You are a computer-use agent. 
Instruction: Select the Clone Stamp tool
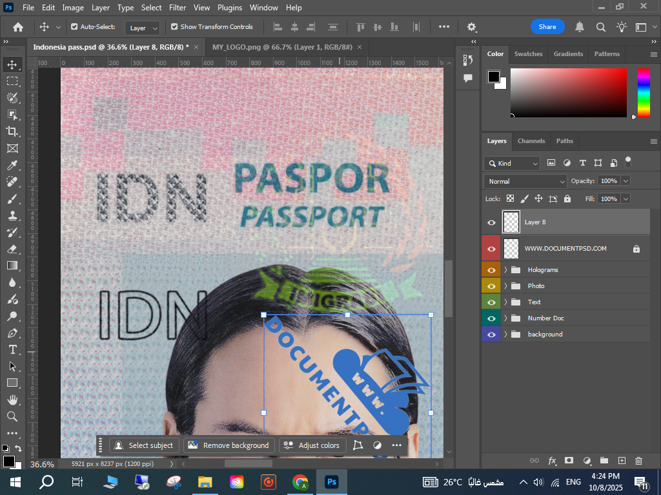coord(12,215)
